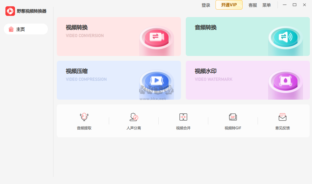Image resolution: width=312 pixels, height=184 pixels.
Task: Open the 登录 login link
Action: coord(206,5)
